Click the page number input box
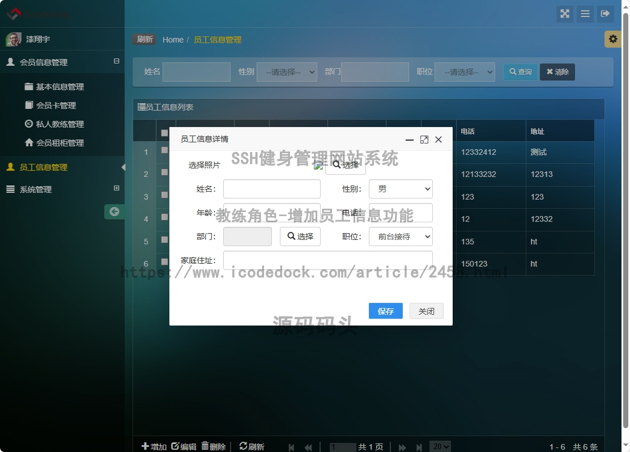The height and width of the screenshot is (452, 630). pyautogui.click(x=342, y=447)
